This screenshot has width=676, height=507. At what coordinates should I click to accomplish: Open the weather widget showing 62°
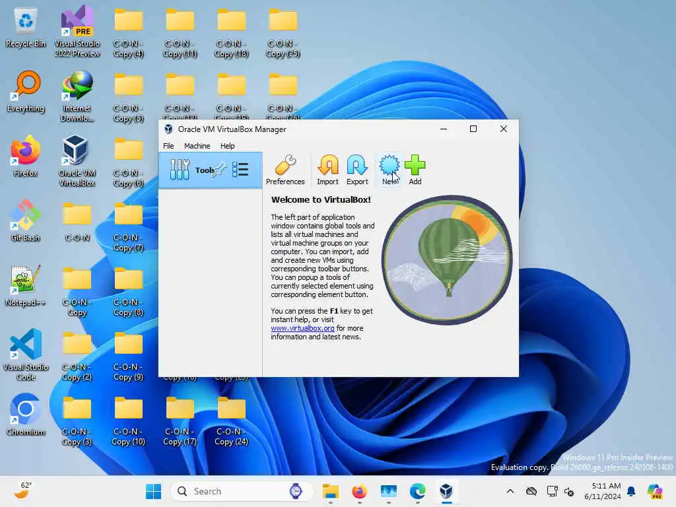[23, 491]
